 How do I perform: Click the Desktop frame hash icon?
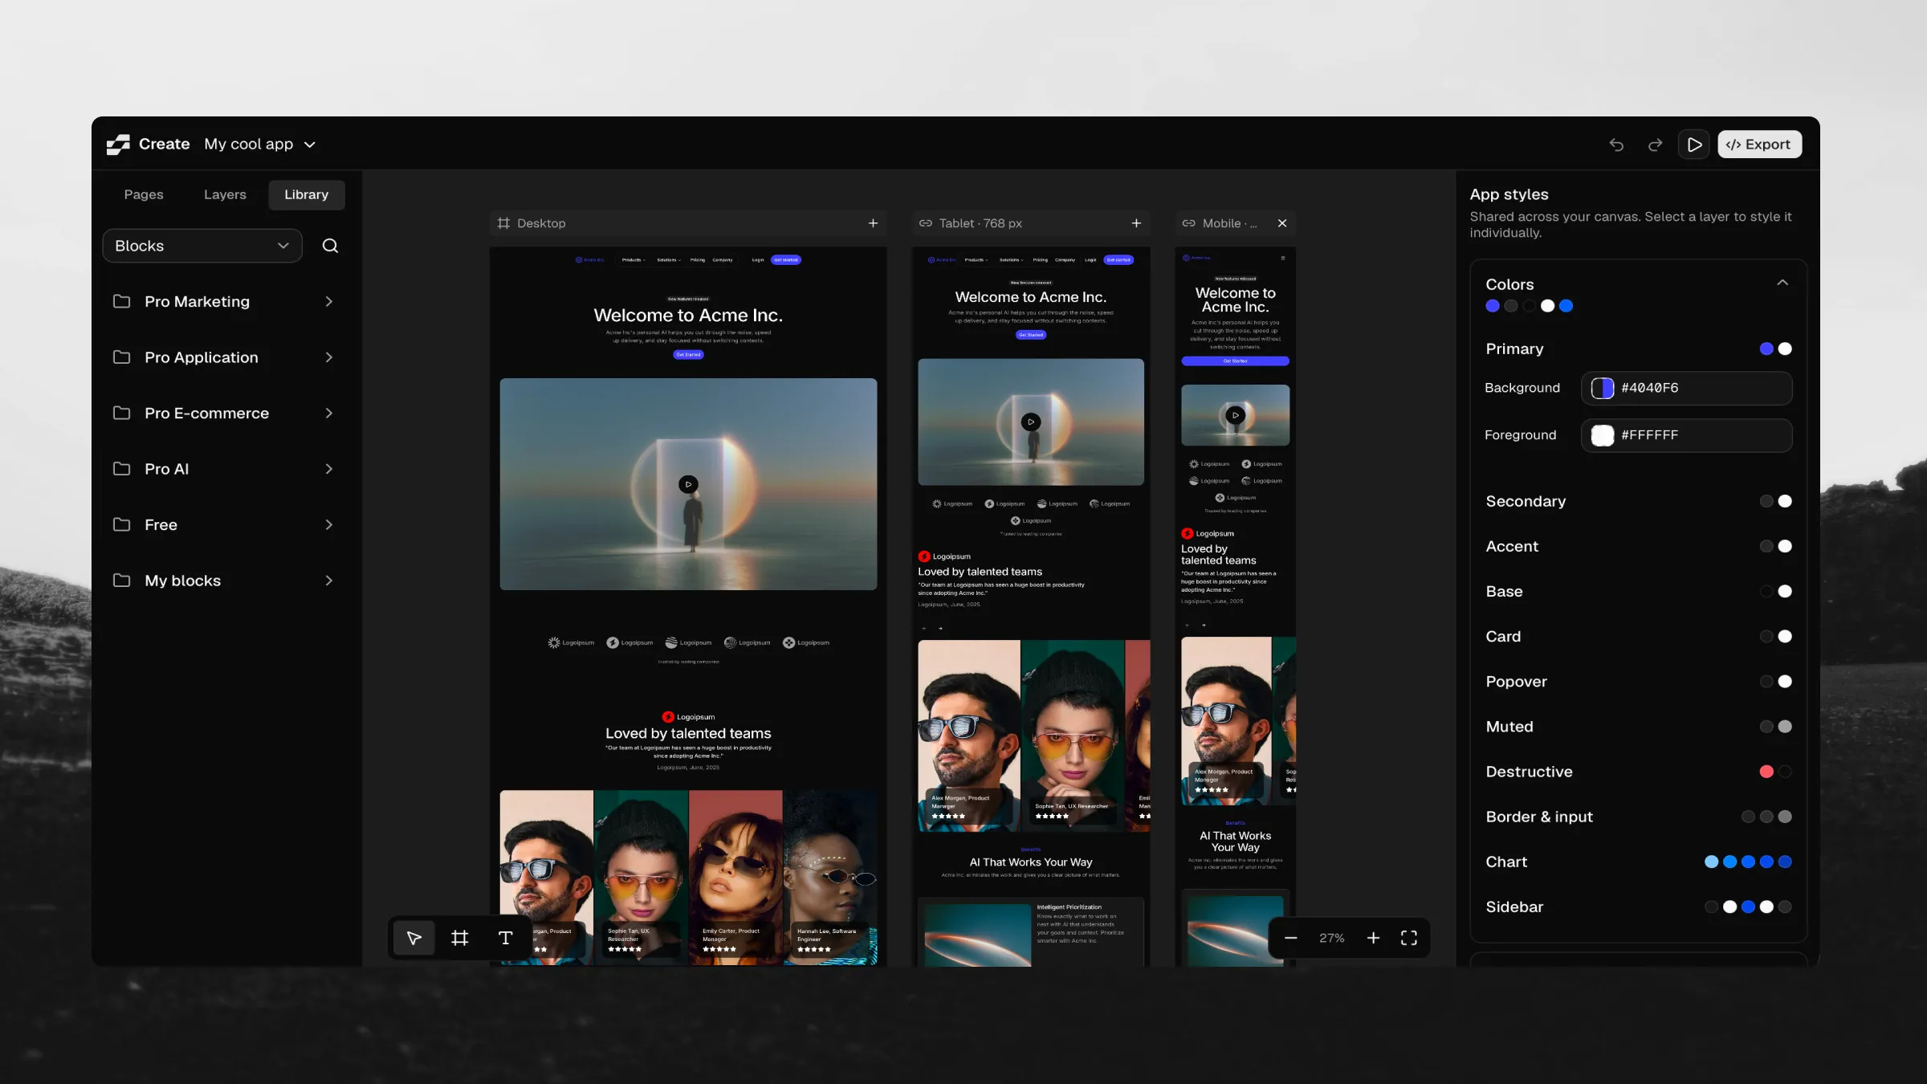(x=503, y=223)
